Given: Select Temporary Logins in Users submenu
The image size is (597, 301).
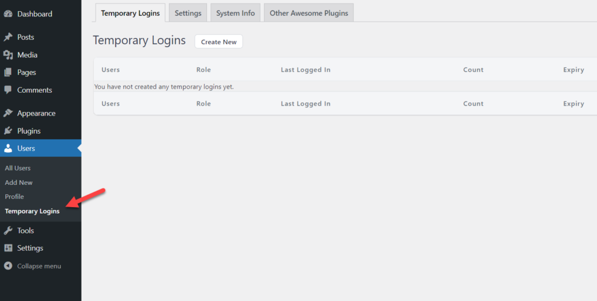Looking at the screenshot, I should click(x=33, y=211).
